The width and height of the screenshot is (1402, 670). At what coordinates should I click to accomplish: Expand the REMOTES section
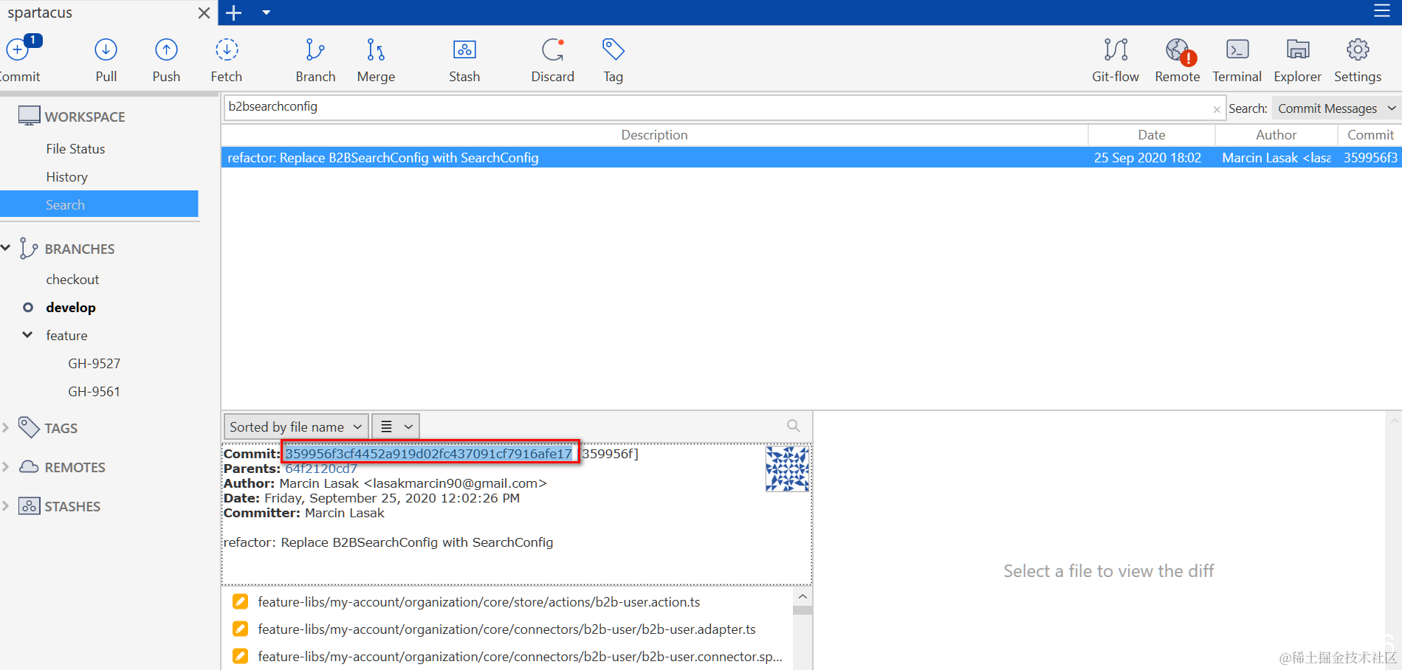coord(6,467)
